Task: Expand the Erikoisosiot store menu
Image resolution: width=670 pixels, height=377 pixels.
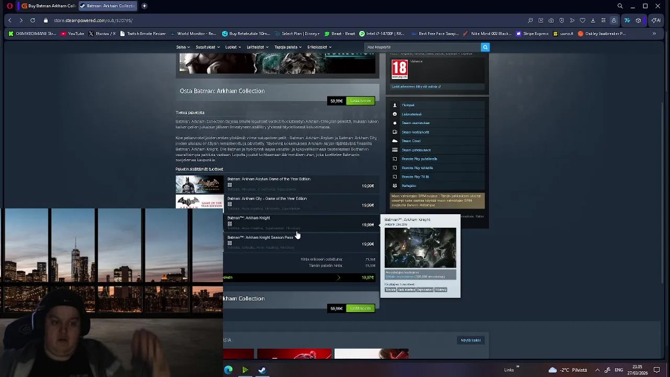Action: click(319, 47)
